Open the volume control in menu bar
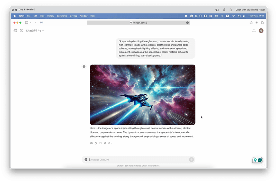Screen dimensions: 277x182 click(x=239, y=16)
